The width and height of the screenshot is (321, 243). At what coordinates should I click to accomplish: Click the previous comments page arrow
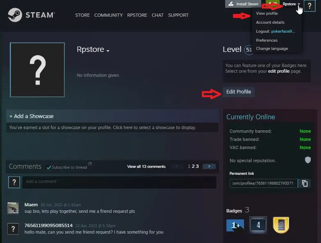pos(177,167)
